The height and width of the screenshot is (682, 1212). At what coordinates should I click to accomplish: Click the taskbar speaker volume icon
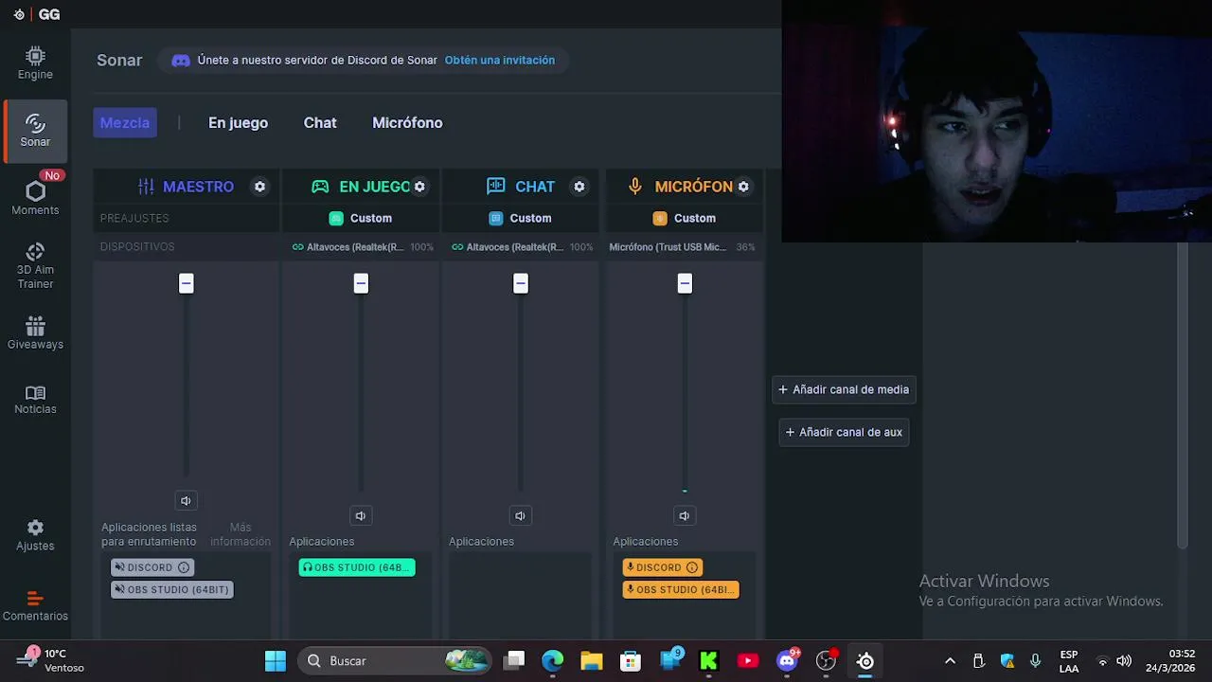click(x=1124, y=661)
